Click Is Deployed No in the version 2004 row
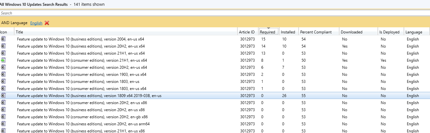430x133 pixels. [383, 39]
